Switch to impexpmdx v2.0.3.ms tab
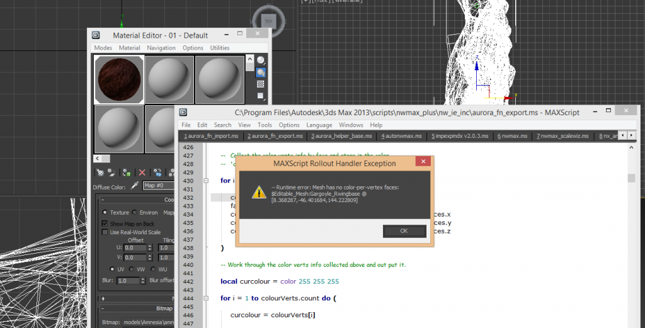Image resolution: width=645 pixels, height=328 pixels. [x=460, y=135]
